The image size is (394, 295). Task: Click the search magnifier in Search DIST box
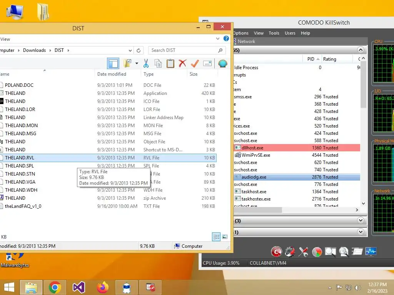pos(220,50)
